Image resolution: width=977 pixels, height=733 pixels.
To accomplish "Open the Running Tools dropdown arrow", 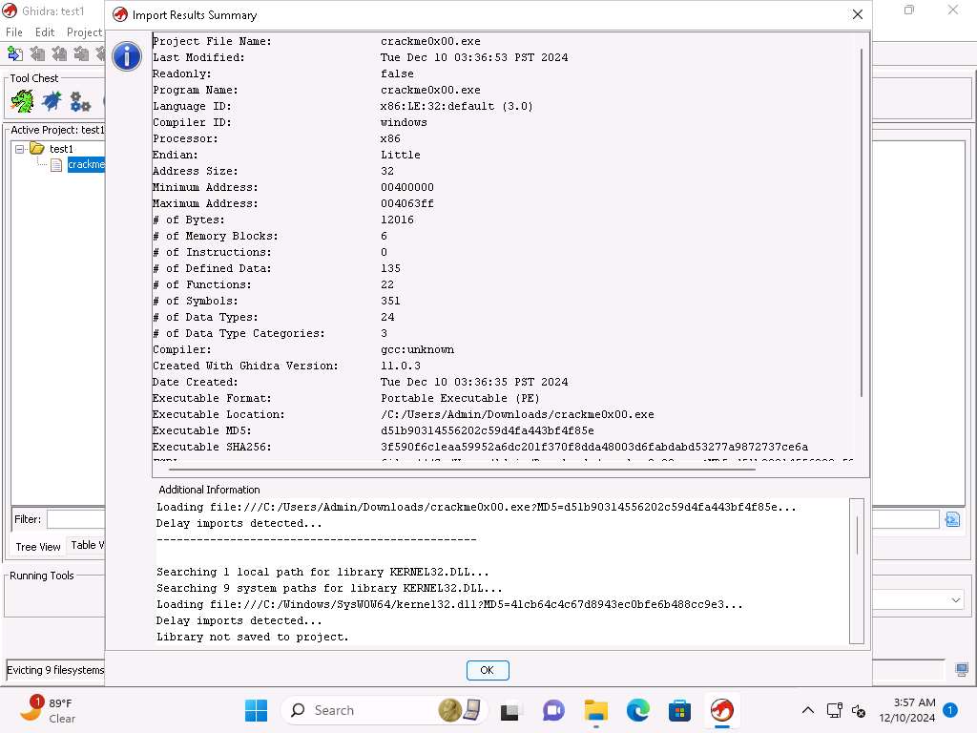I will click(955, 600).
